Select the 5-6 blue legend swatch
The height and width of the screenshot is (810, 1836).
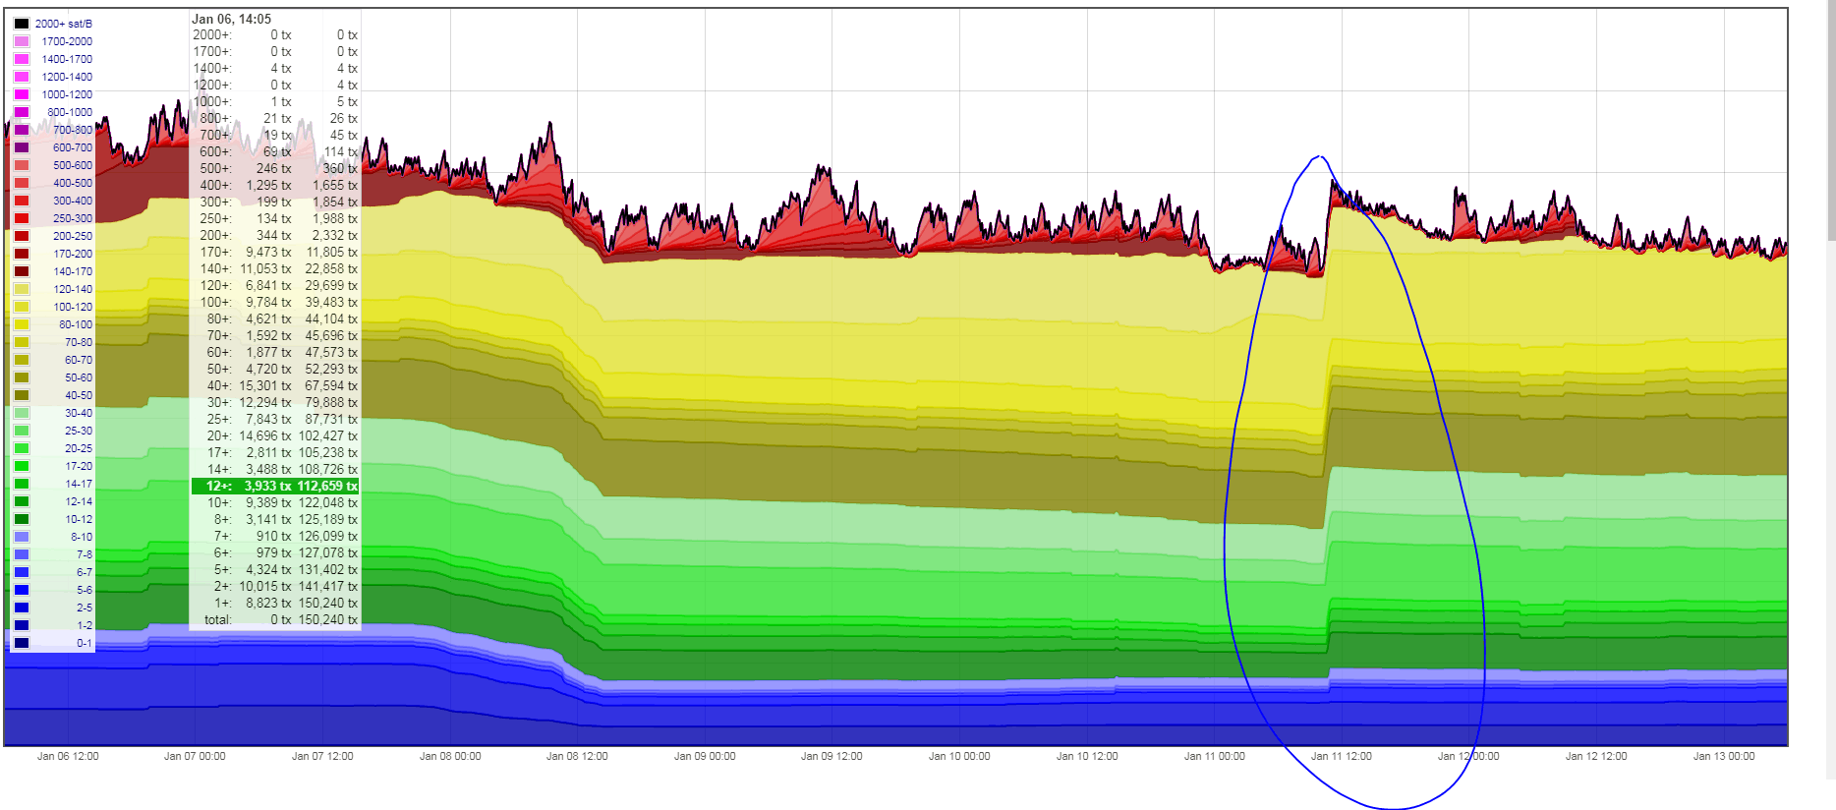coord(22,590)
